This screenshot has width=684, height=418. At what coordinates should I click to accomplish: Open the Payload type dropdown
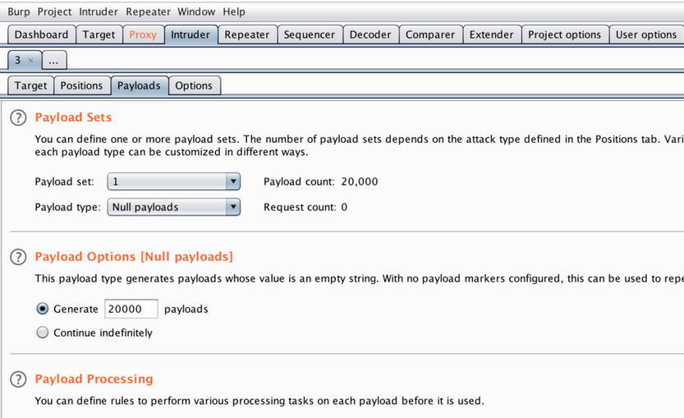232,207
